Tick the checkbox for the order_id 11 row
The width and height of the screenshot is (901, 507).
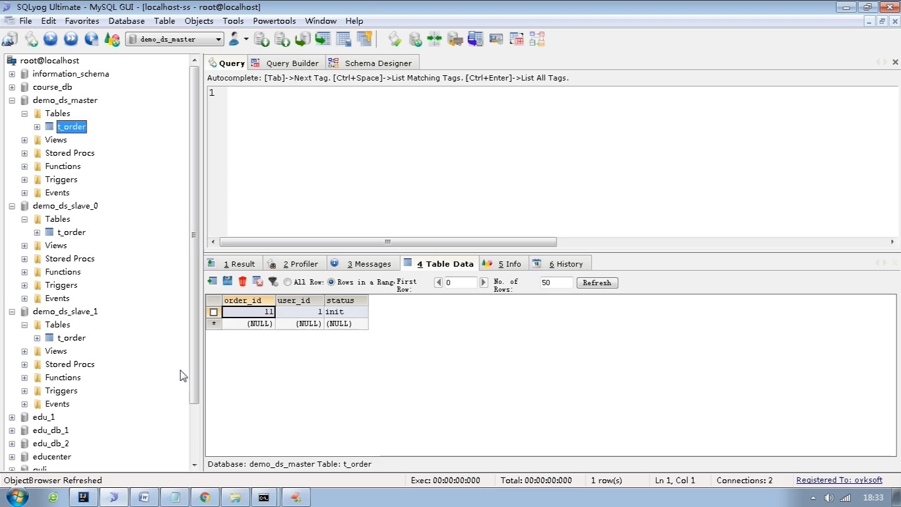coord(213,312)
